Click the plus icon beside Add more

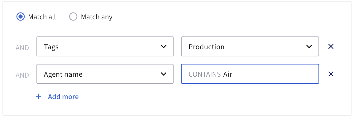coord(39,97)
